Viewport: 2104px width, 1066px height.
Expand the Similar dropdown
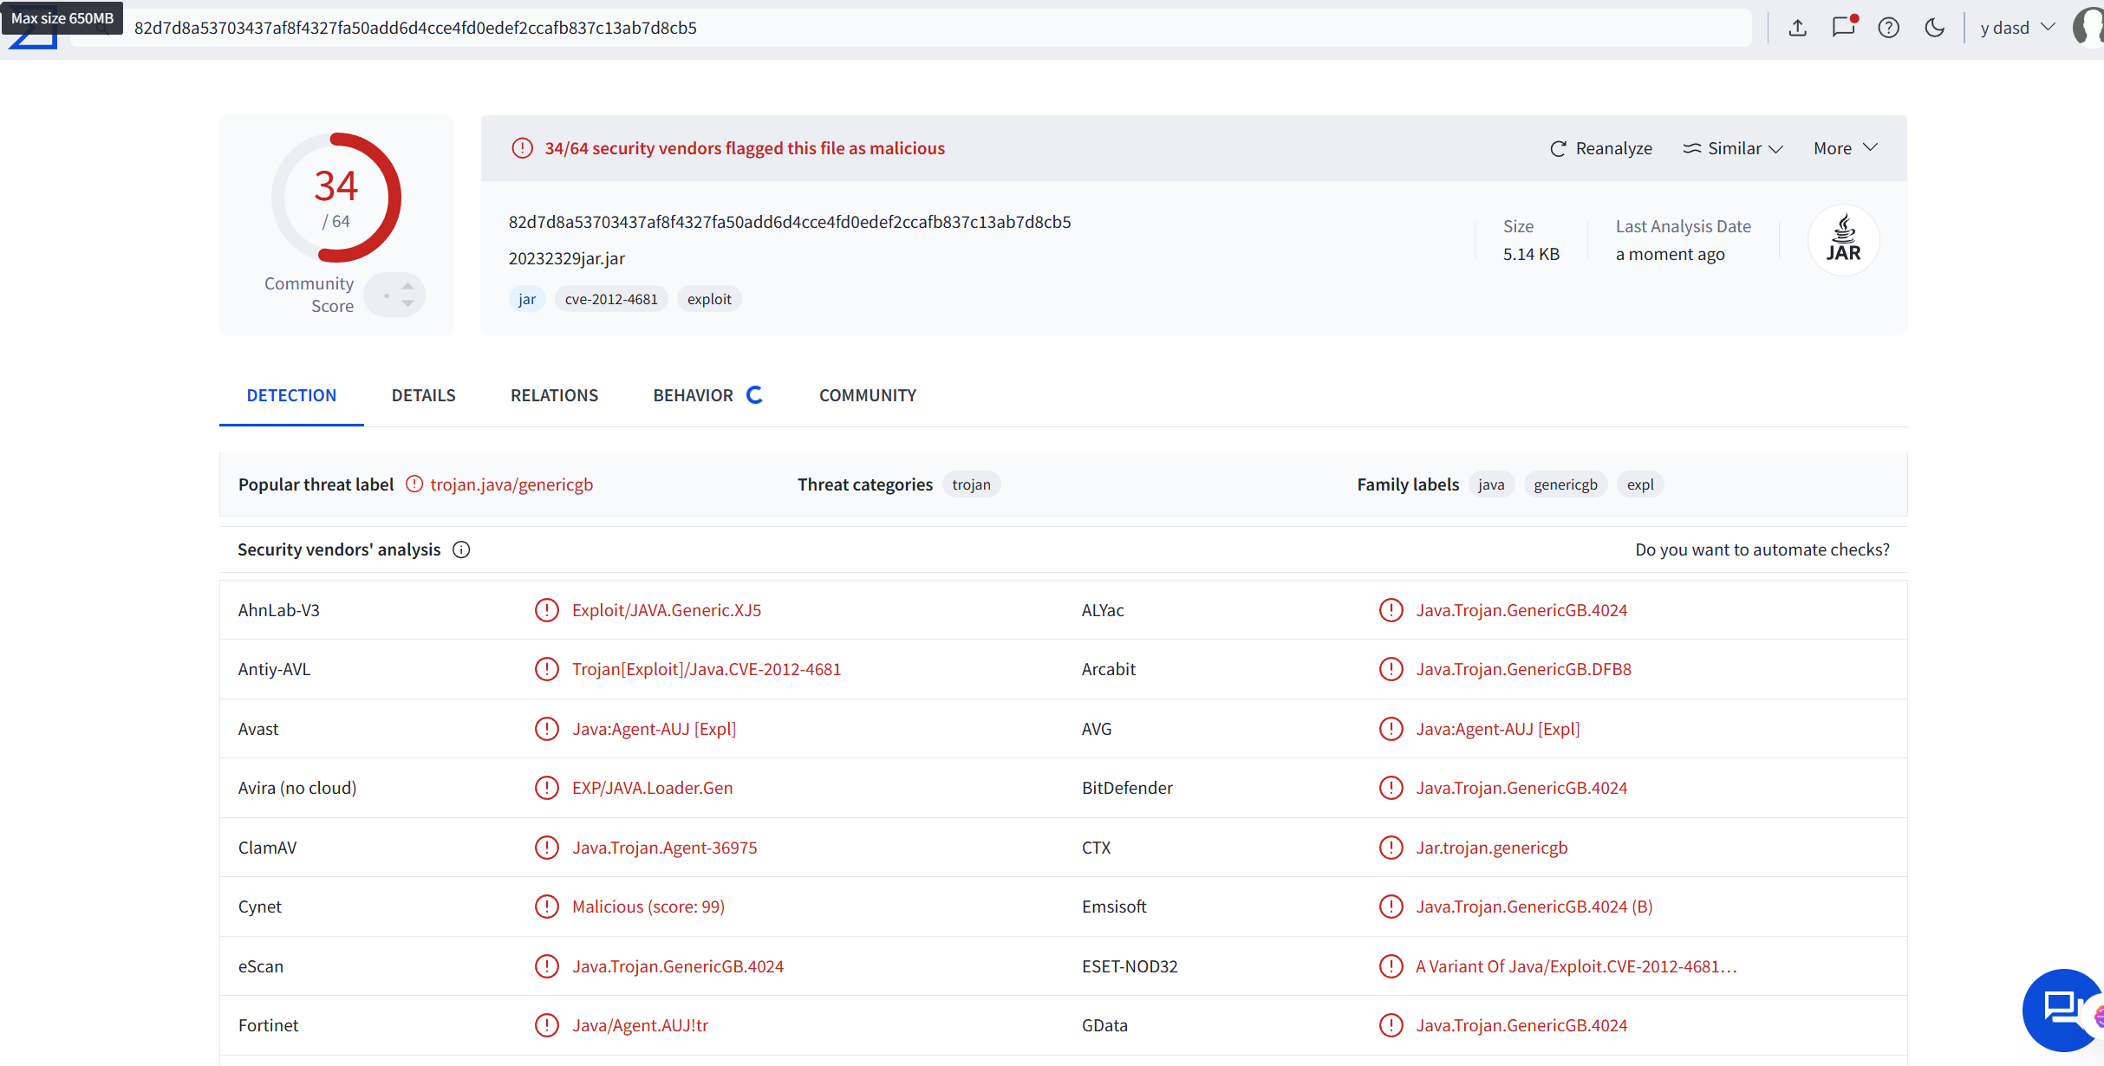(1733, 148)
